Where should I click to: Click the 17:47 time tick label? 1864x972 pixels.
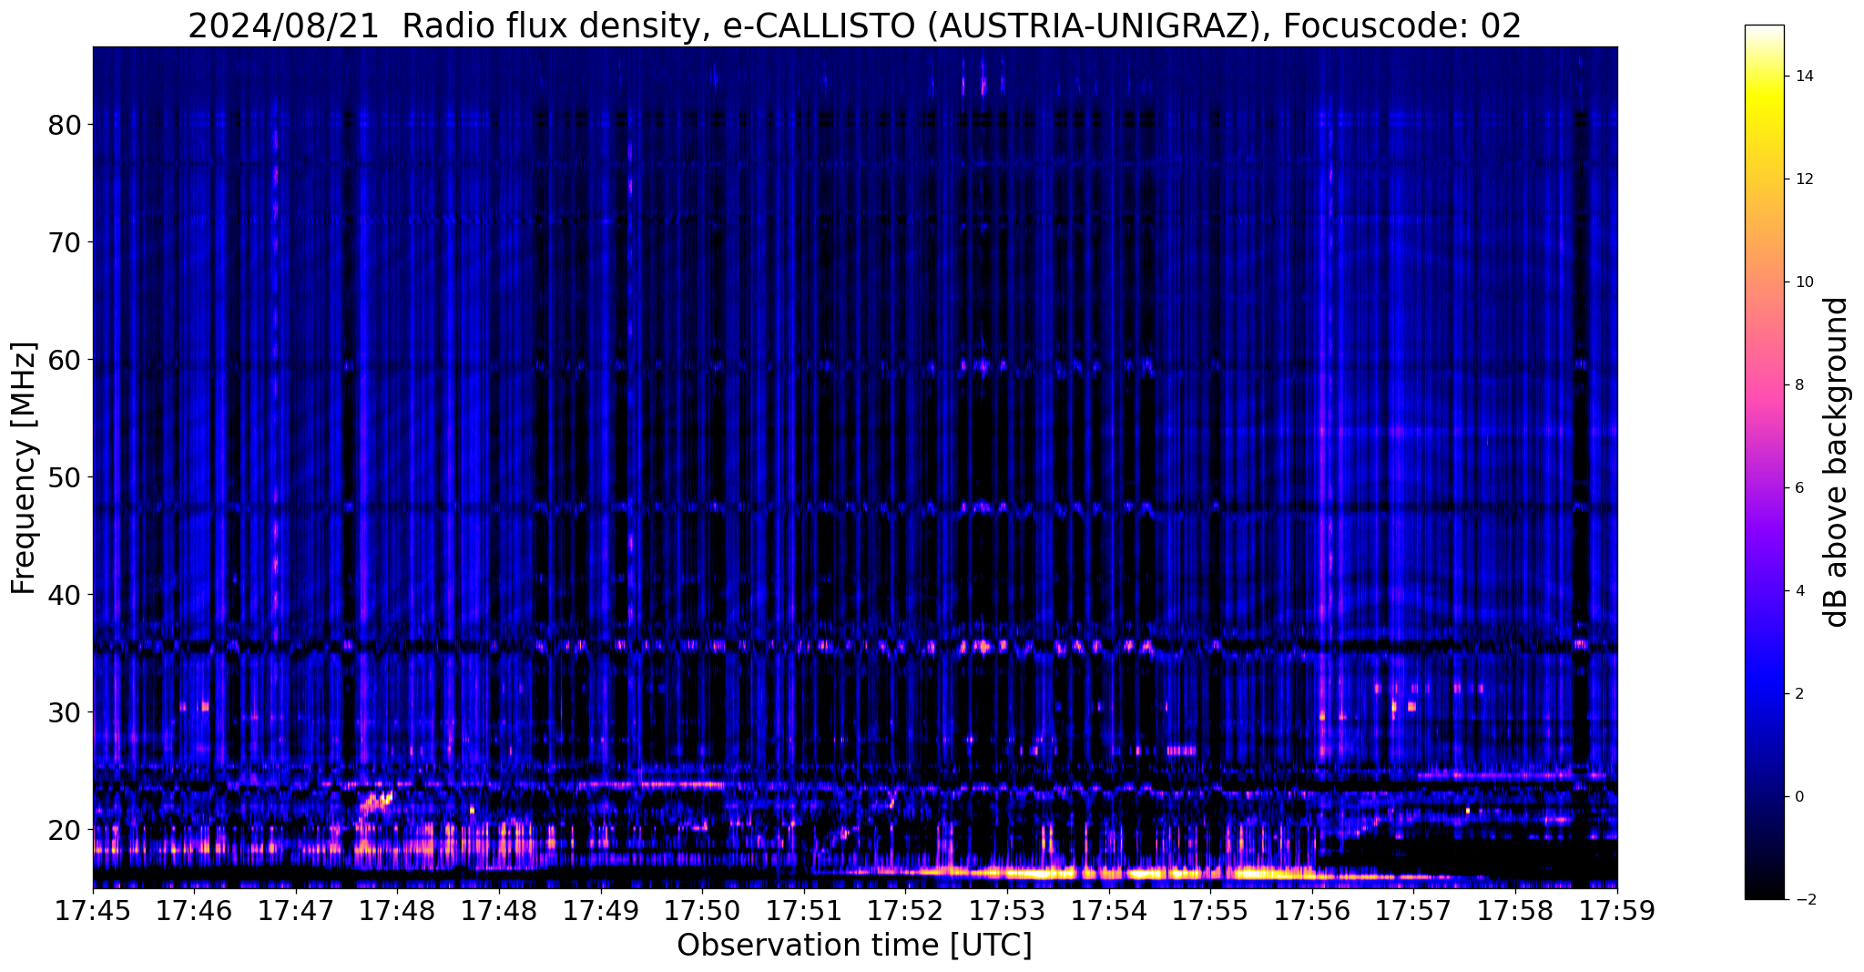[296, 911]
